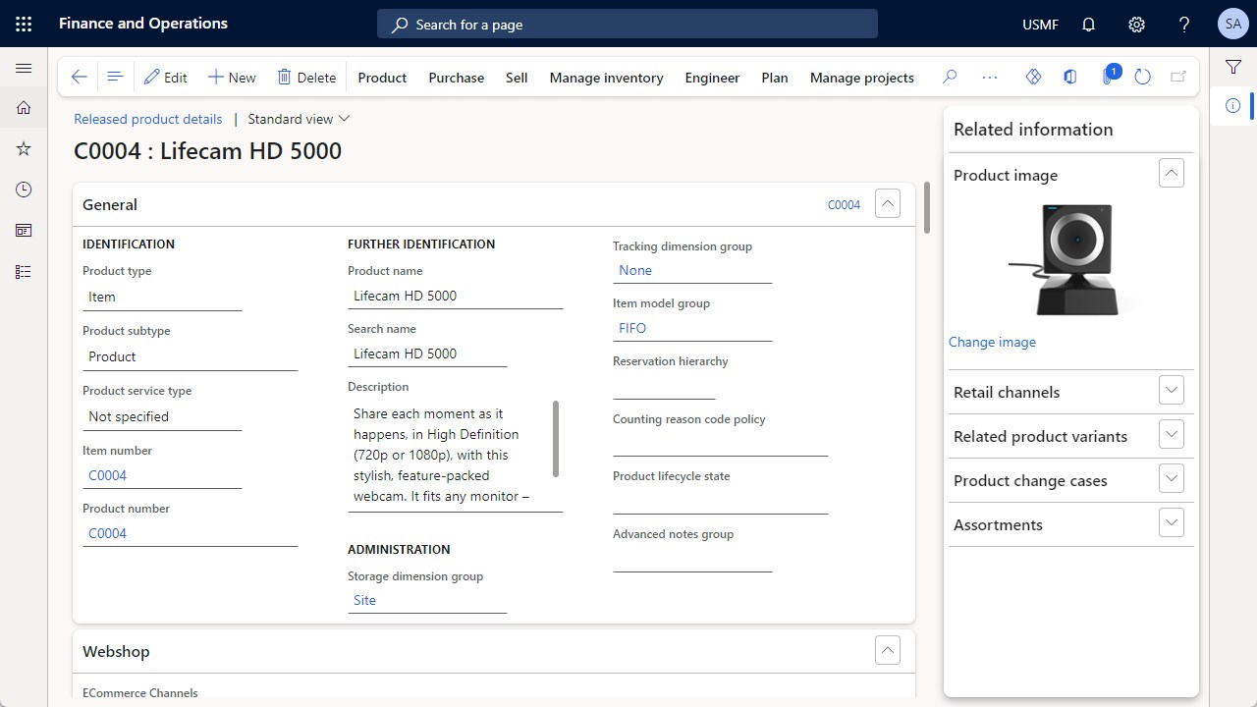The height and width of the screenshot is (707, 1257).
Task: Open the Product tab
Action: coord(382,78)
